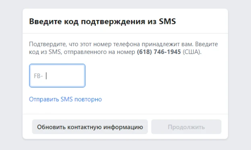Focus the FB- confirmation code input field
251x150 pixels.
pos(57,76)
